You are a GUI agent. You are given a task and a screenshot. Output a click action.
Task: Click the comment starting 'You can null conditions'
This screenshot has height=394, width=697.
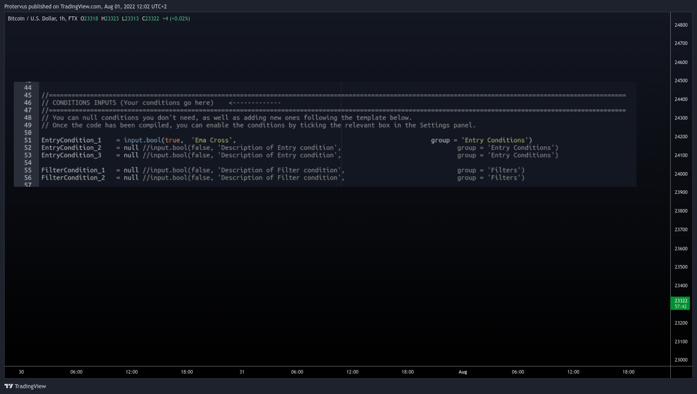click(x=227, y=118)
